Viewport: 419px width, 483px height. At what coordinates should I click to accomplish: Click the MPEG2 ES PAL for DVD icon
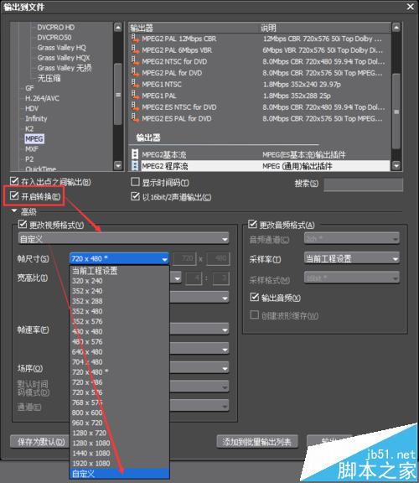tap(135, 118)
